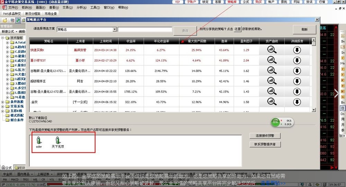Expand the M.看盘 folder node
Viewport: 346px width, 187px height.
7,97
